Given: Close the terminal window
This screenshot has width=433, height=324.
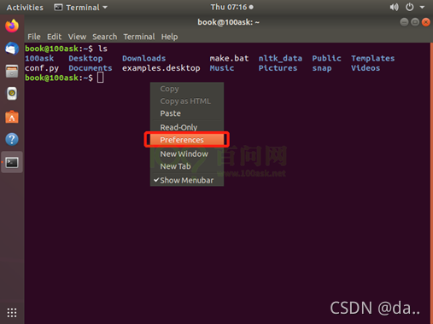Looking at the screenshot, I should [426, 22].
